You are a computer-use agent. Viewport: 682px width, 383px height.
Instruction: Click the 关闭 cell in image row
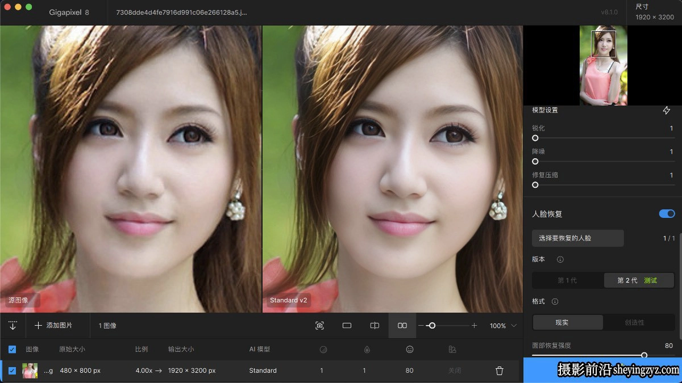point(454,371)
